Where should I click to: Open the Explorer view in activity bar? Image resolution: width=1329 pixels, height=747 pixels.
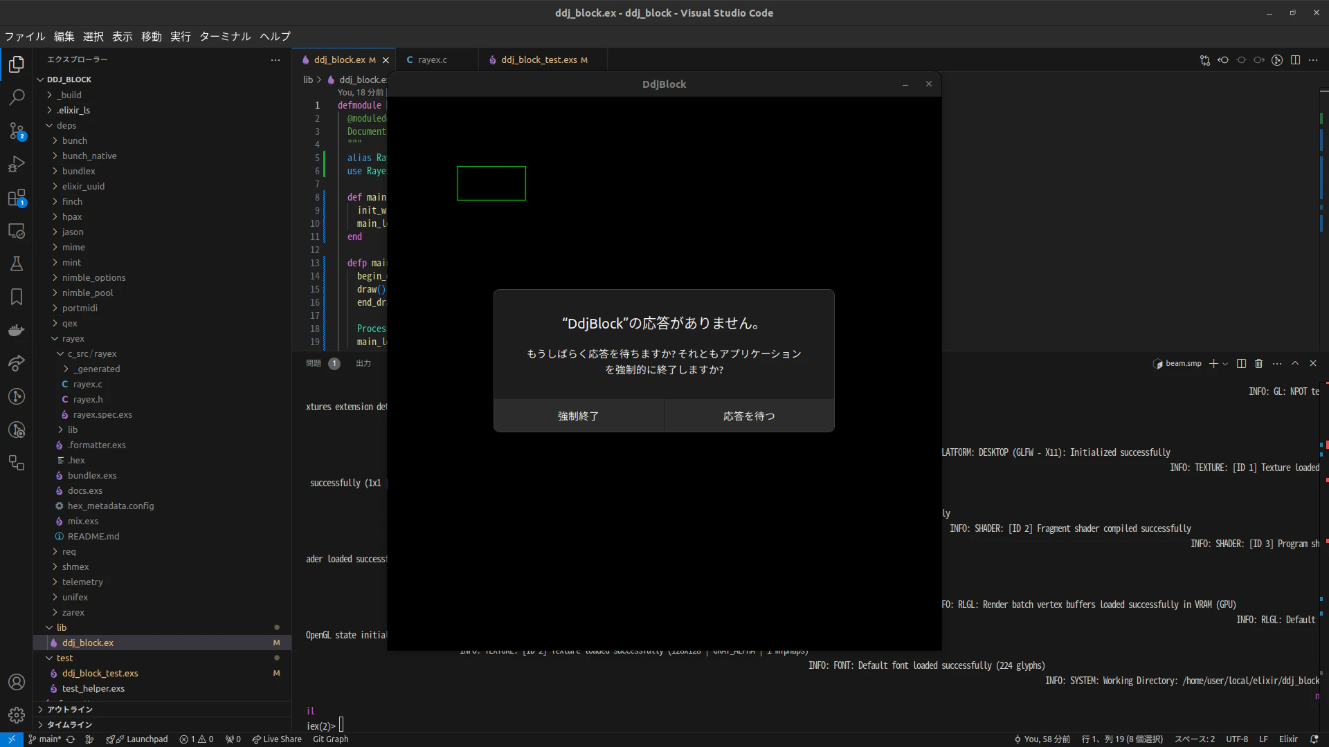(x=17, y=64)
